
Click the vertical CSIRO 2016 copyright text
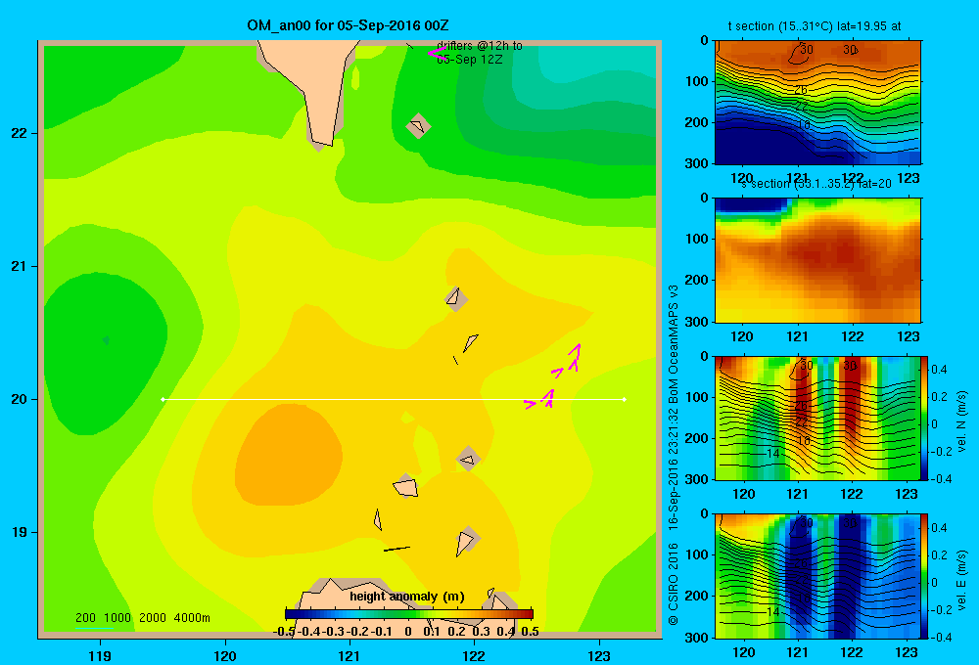click(x=674, y=584)
